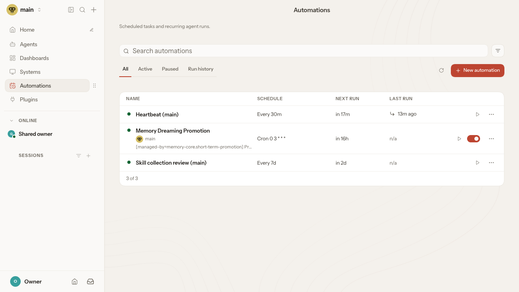Run Heartbeat (main) now
Viewport: 519px width, 292px height.
[478, 114]
